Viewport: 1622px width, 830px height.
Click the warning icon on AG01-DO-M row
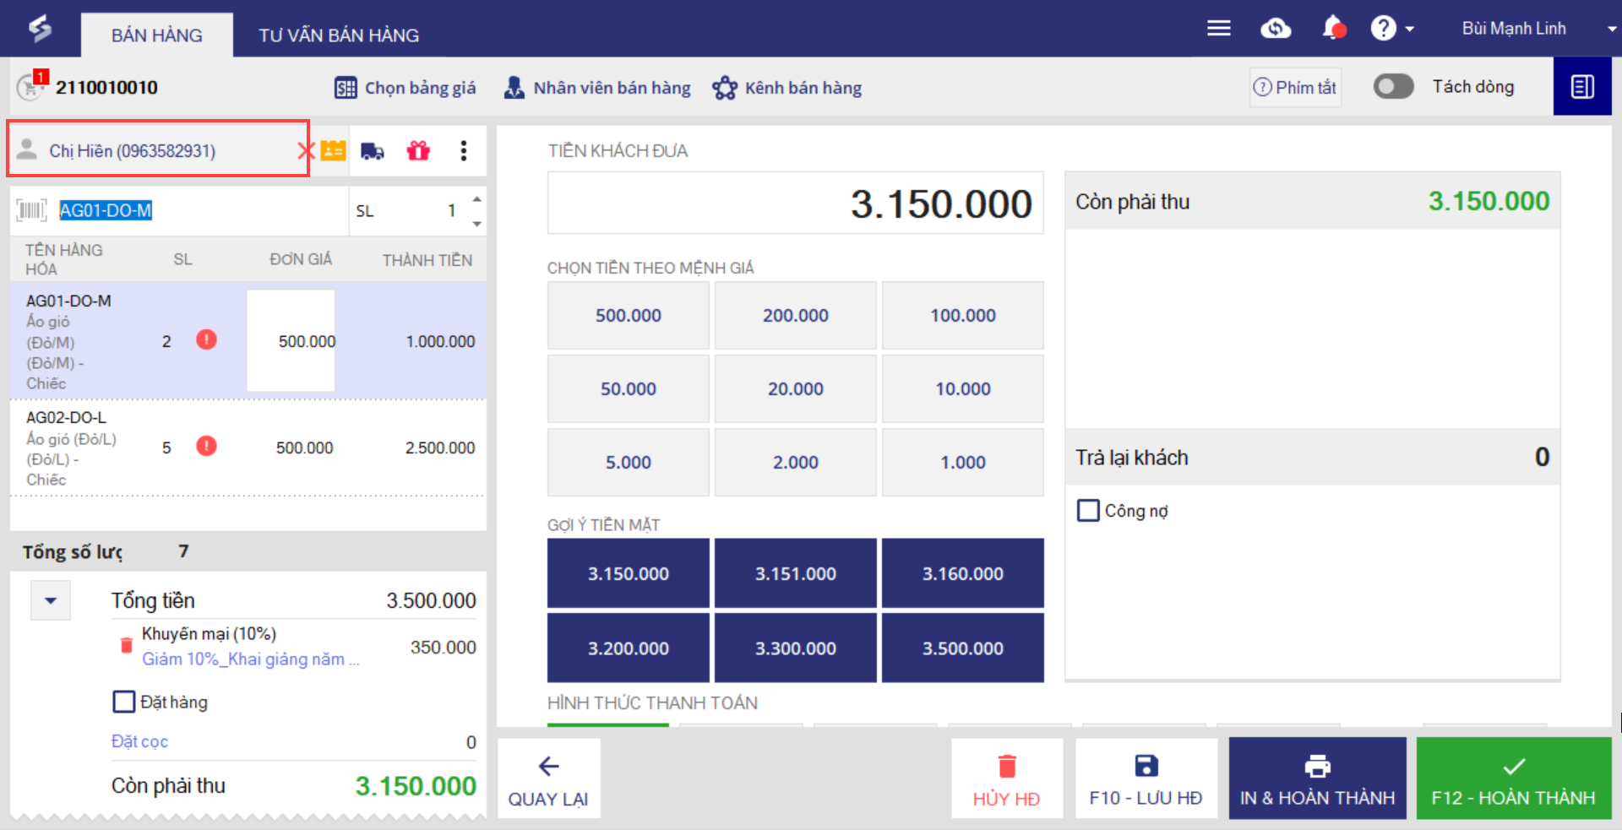pyautogui.click(x=206, y=340)
